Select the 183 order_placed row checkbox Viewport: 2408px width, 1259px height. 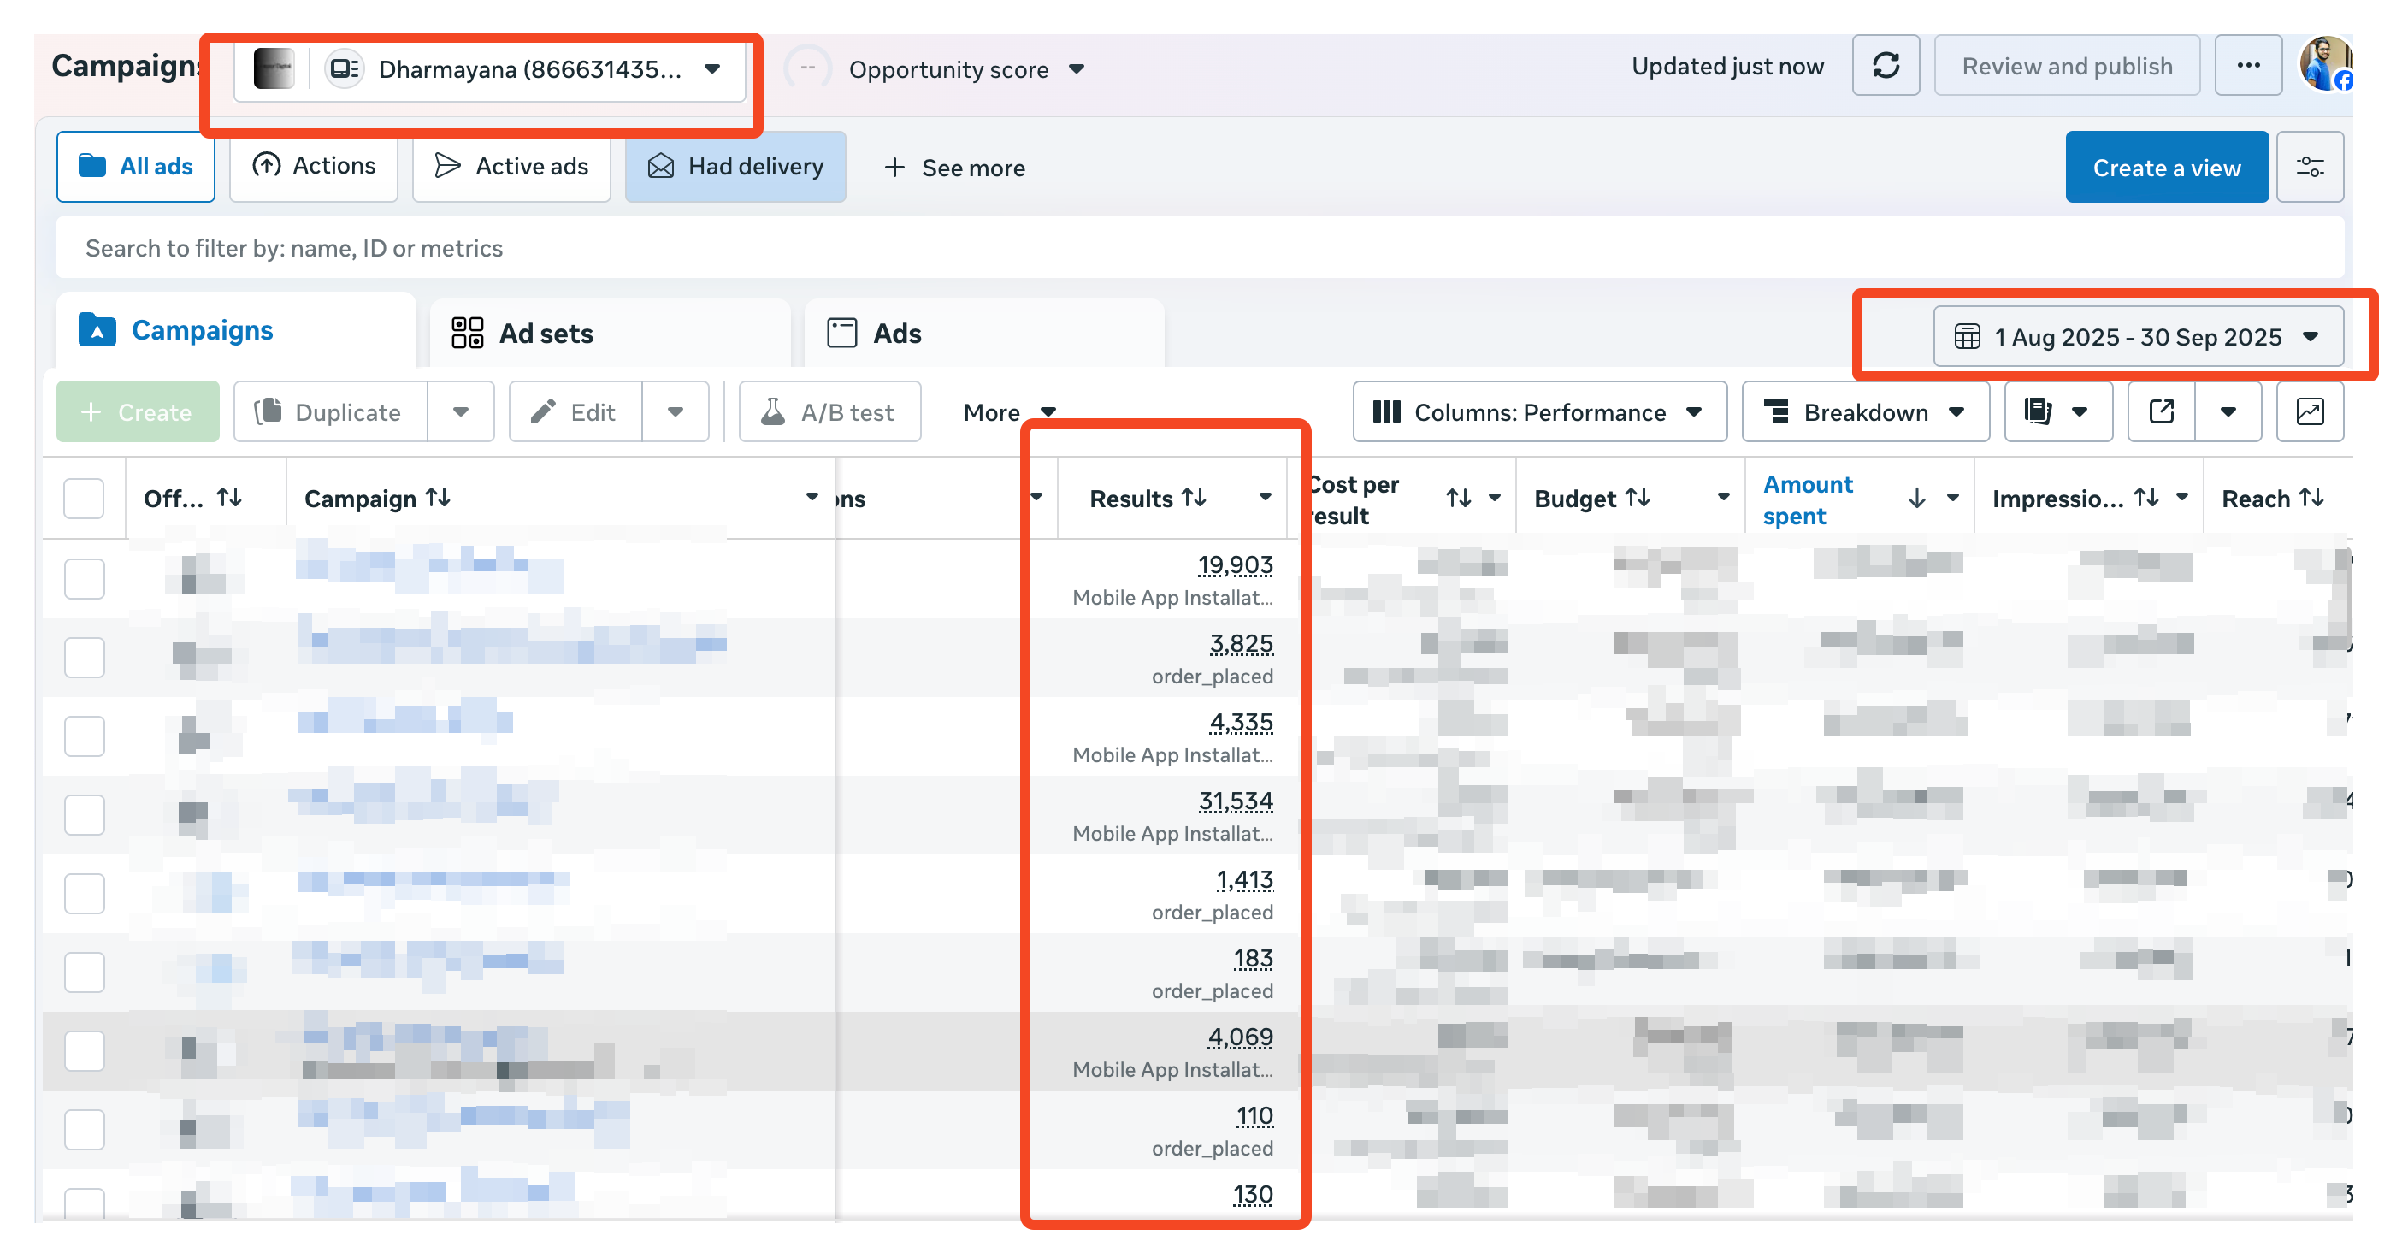tap(84, 972)
